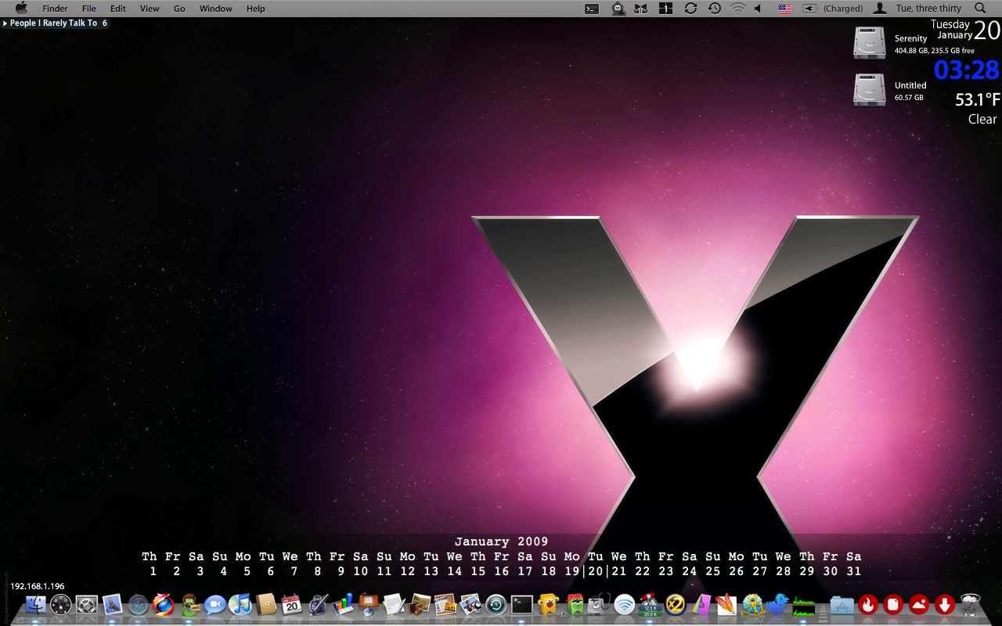Screen dimensions: 1002x626
Task: Open Preview photo and loupe icon in Dock
Action: click(x=470, y=604)
